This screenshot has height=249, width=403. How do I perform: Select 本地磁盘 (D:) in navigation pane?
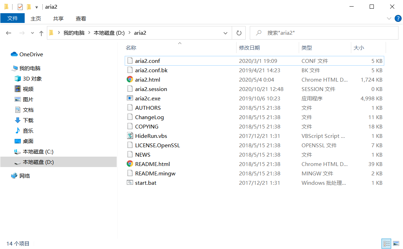point(38,162)
